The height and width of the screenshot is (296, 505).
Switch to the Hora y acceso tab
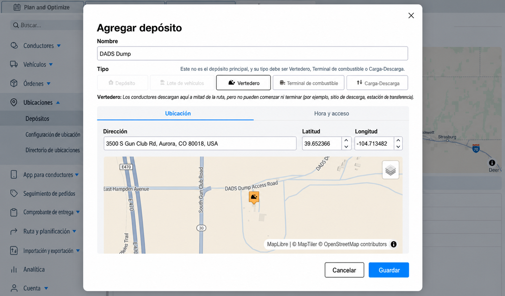[x=331, y=113]
